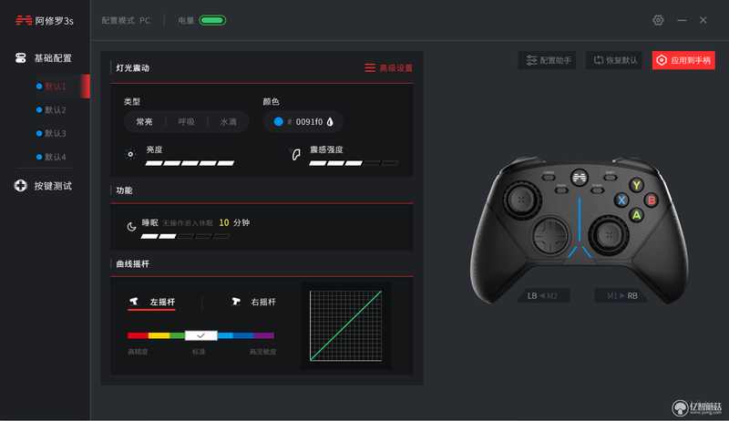
Task: Click the hex color value field
Action: click(x=309, y=122)
